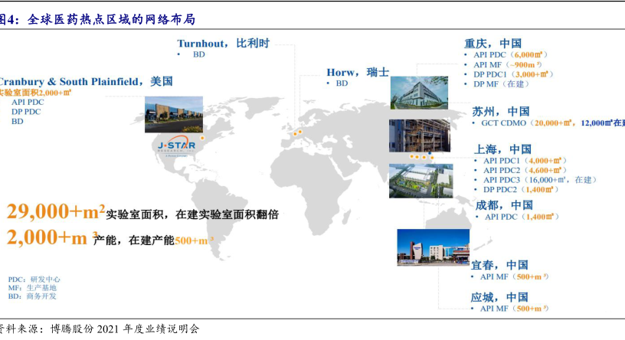Click the 成都，中国 location heading
This screenshot has width=625, height=340.
(504, 204)
